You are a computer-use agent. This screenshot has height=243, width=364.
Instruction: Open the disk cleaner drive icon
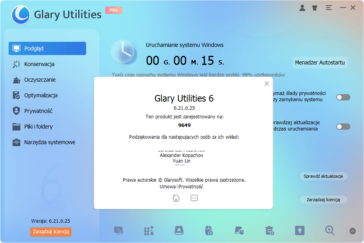(x=179, y=231)
